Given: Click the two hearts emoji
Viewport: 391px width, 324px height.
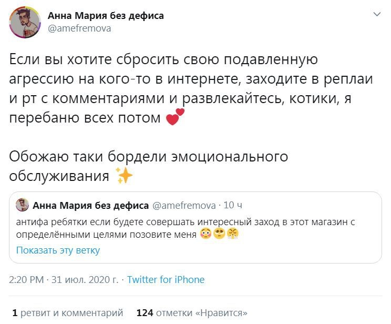Looking at the screenshot, I should click(x=175, y=117).
